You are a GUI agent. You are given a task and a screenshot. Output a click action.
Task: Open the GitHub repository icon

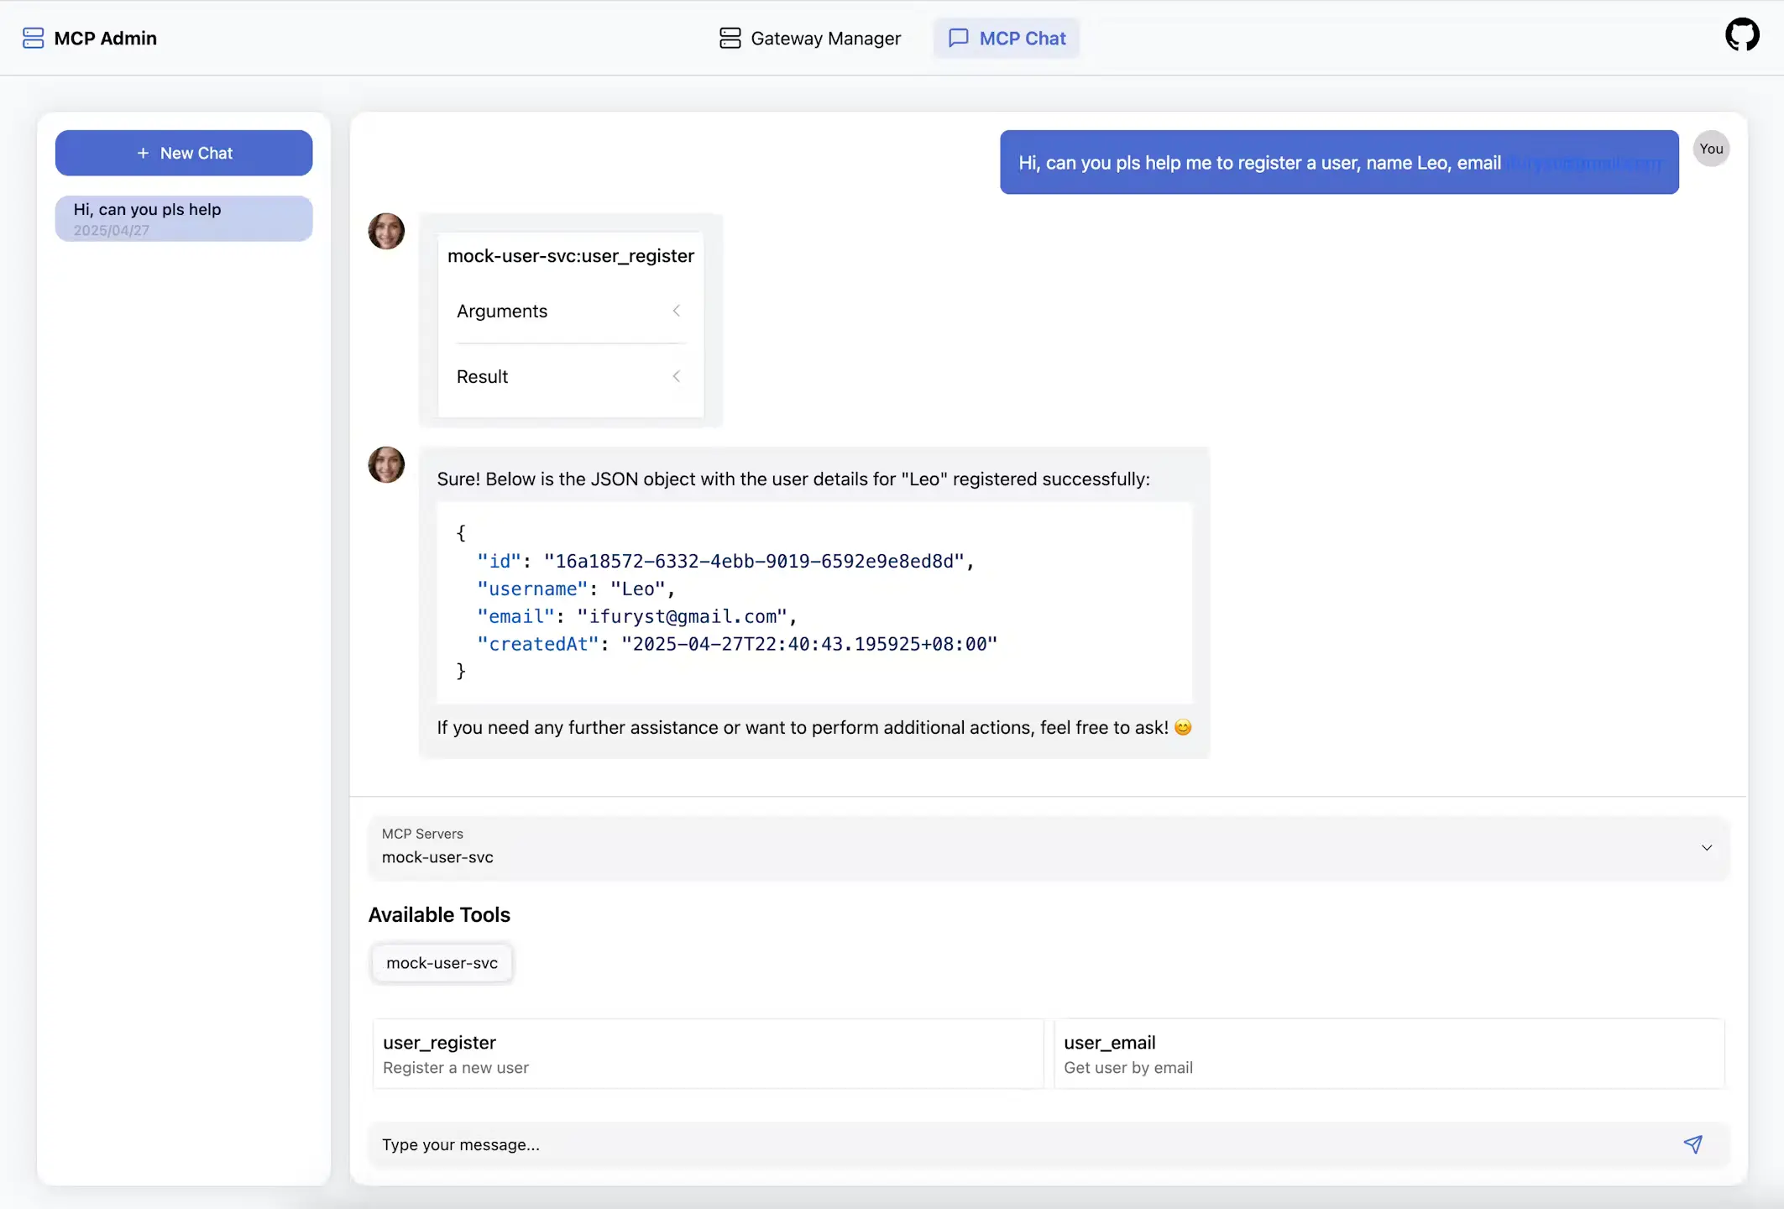pyautogui.click(x=1742, y=35)
